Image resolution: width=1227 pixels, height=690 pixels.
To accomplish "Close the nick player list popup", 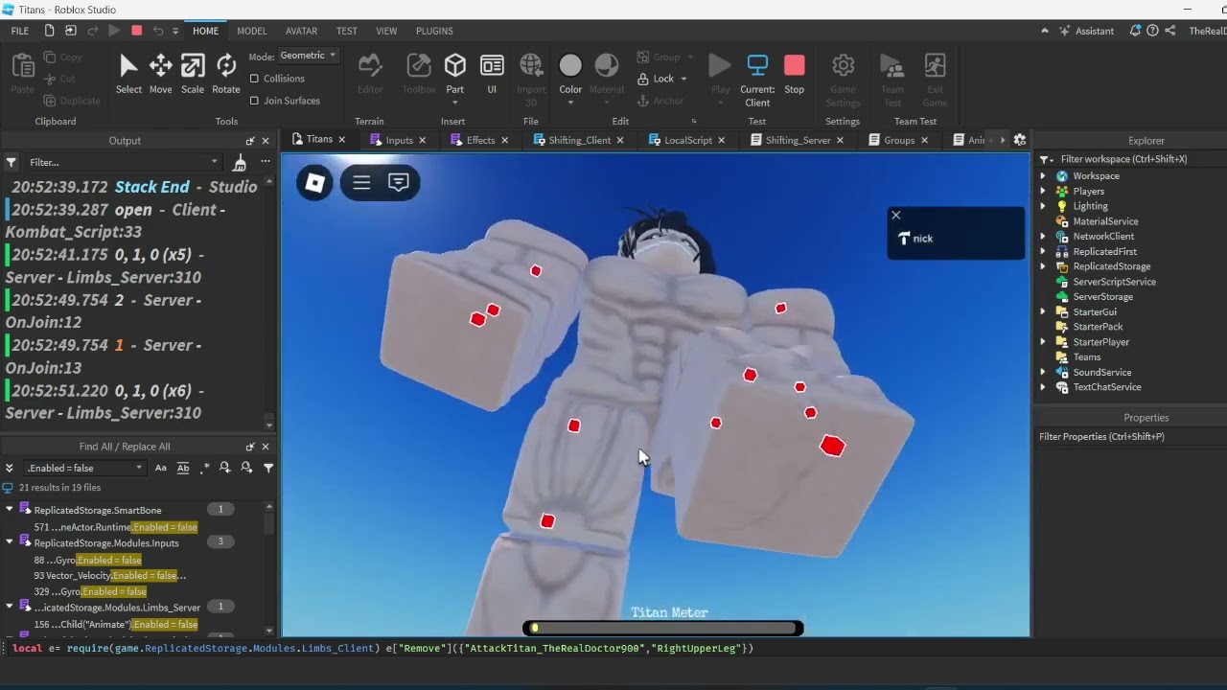I will click(x=896, y=215).
